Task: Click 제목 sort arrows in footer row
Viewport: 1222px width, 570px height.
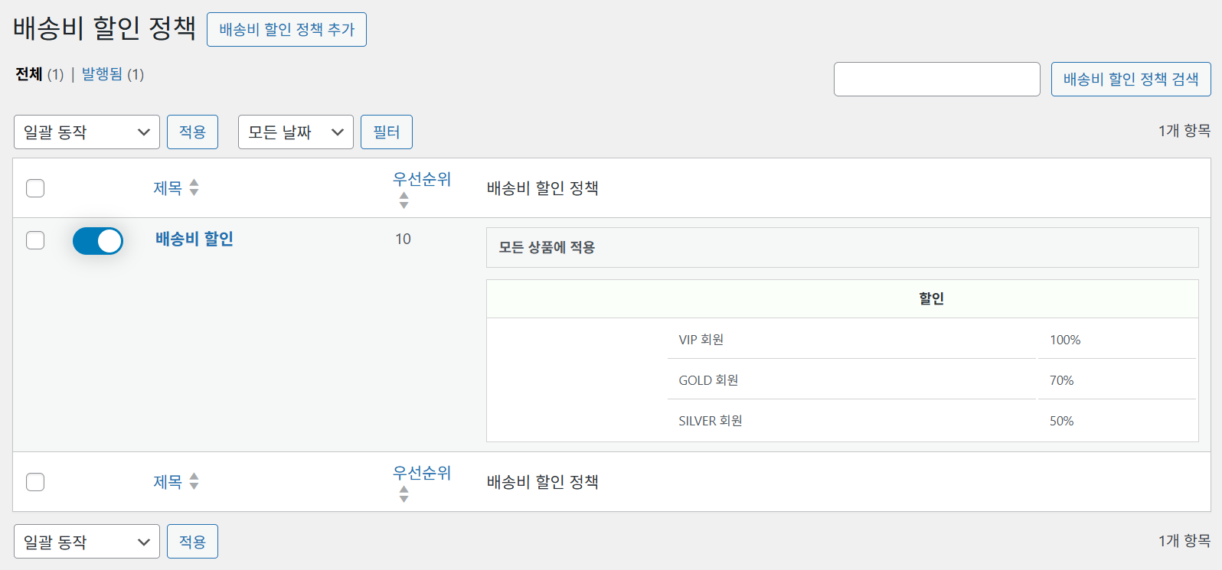Action: [194, 481]
